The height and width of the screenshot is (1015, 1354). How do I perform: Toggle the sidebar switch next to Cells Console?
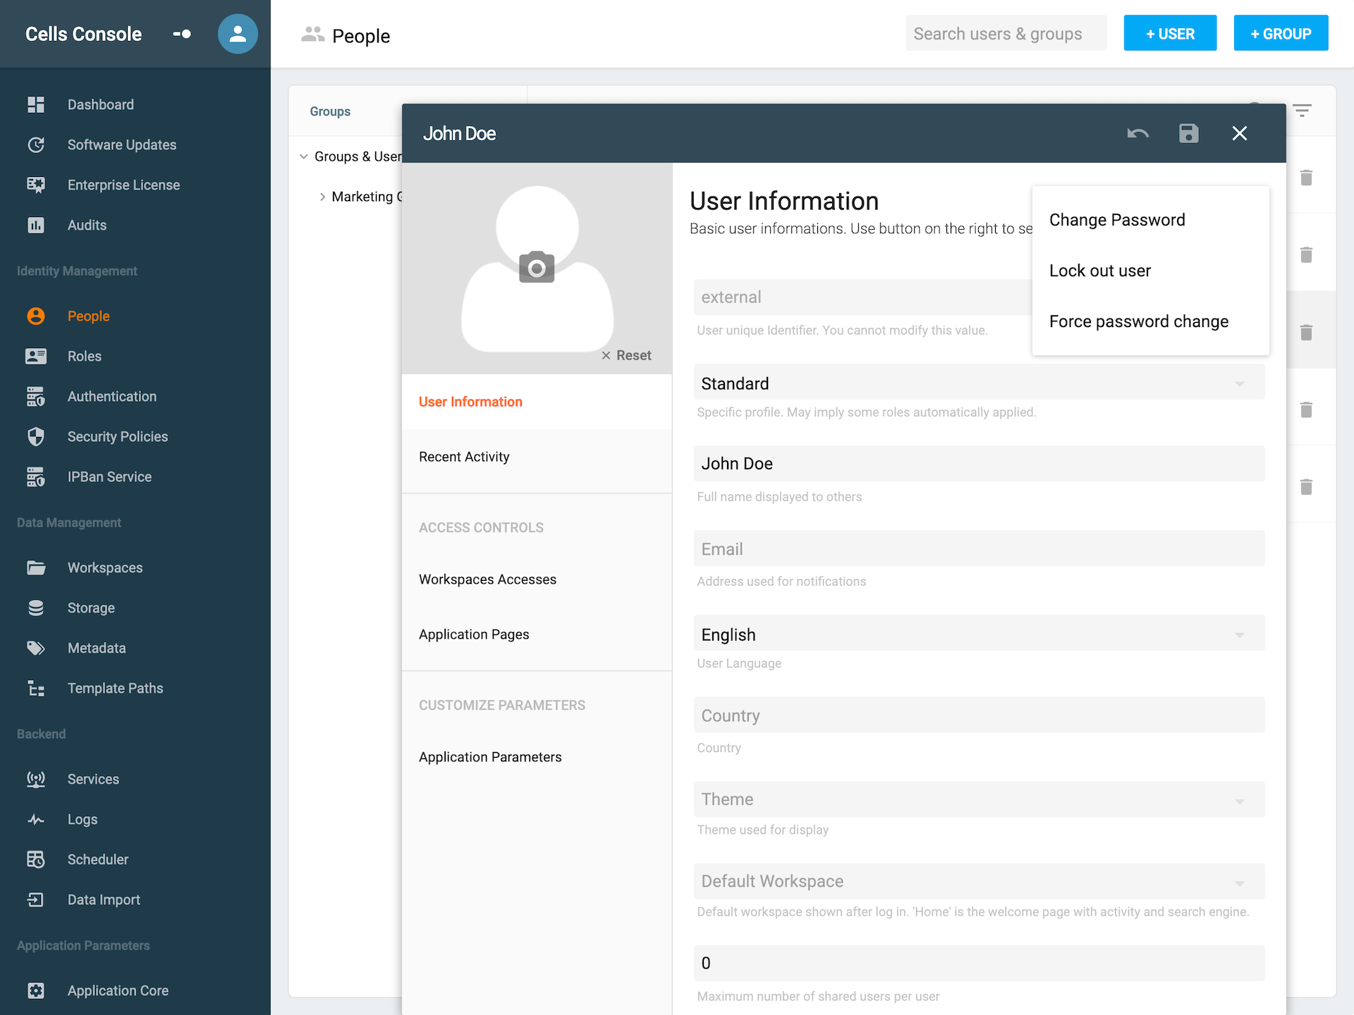[182, 34]
